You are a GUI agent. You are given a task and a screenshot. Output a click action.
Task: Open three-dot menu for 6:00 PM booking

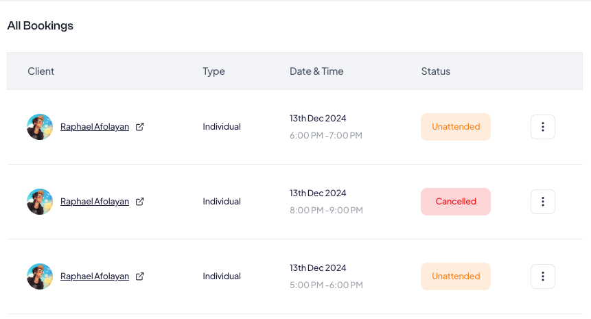click(x=543, y=127)
